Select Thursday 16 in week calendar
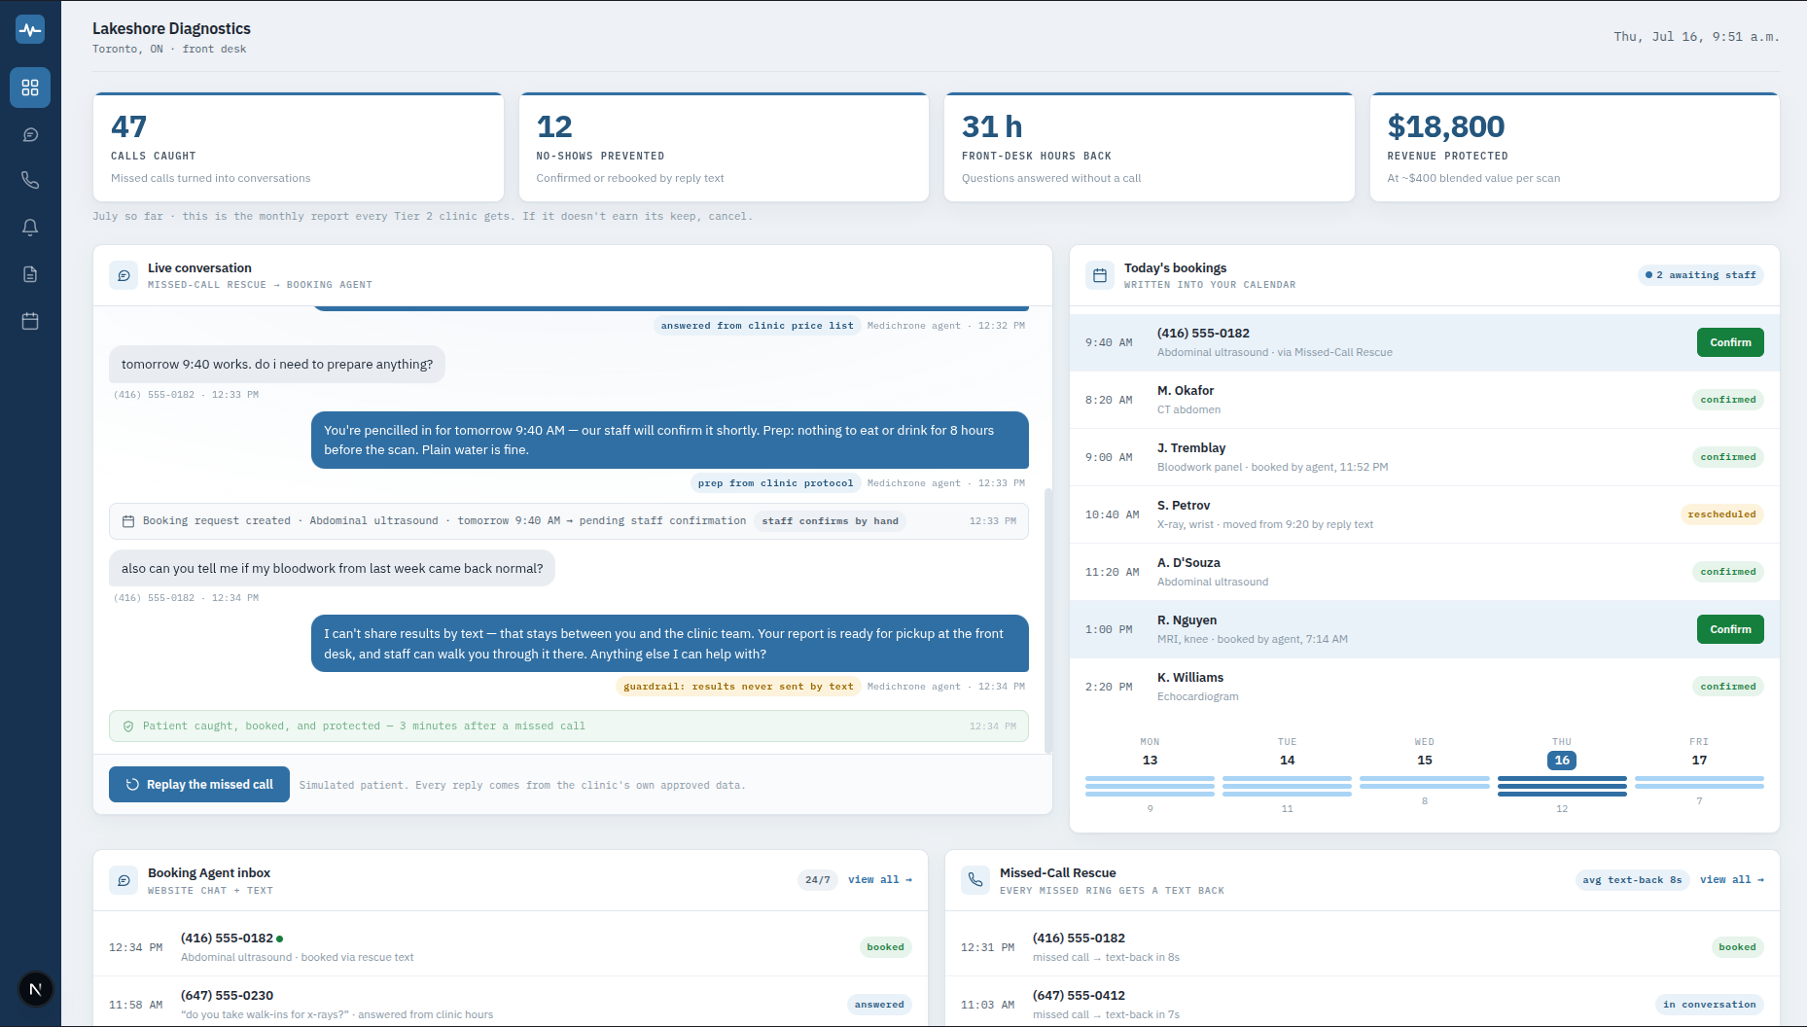This screenshot has height=1027, width=1807. click(x=1562, y=774)
